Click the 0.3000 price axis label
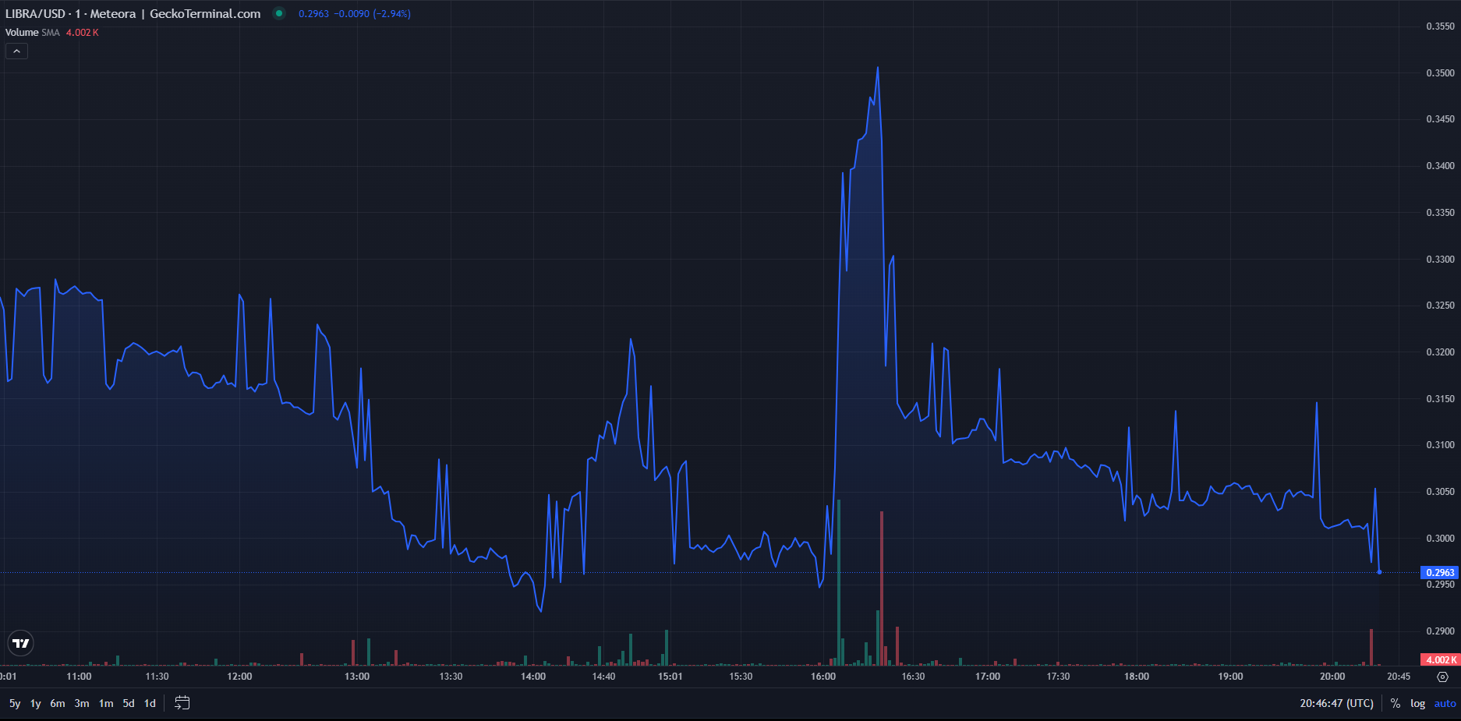 pos(1440,539)
